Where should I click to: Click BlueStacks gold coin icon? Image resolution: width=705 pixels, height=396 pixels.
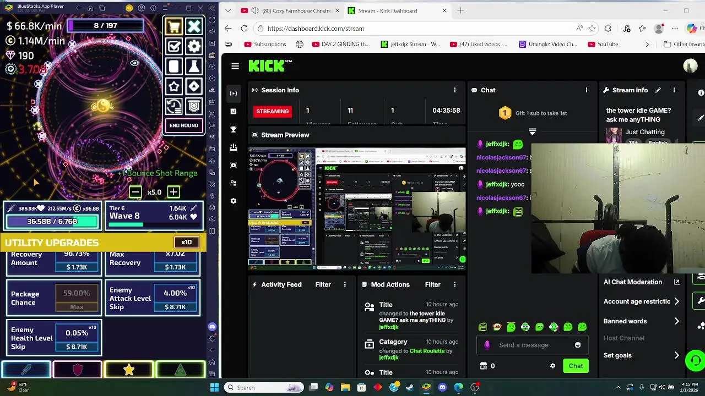pyautogui.click(x=129, y=8)
